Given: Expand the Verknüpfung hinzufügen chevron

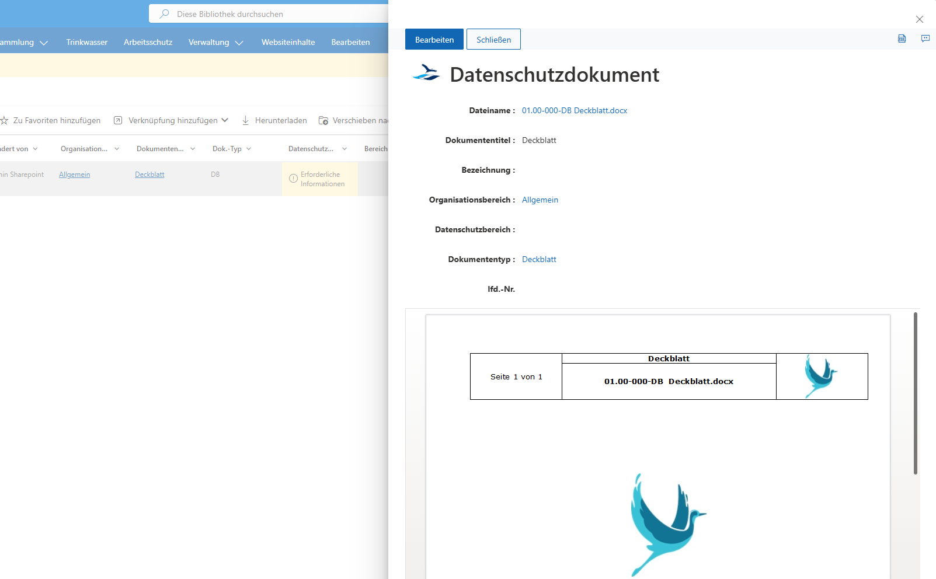Looking at the screenshot, I should coord(225,120).
